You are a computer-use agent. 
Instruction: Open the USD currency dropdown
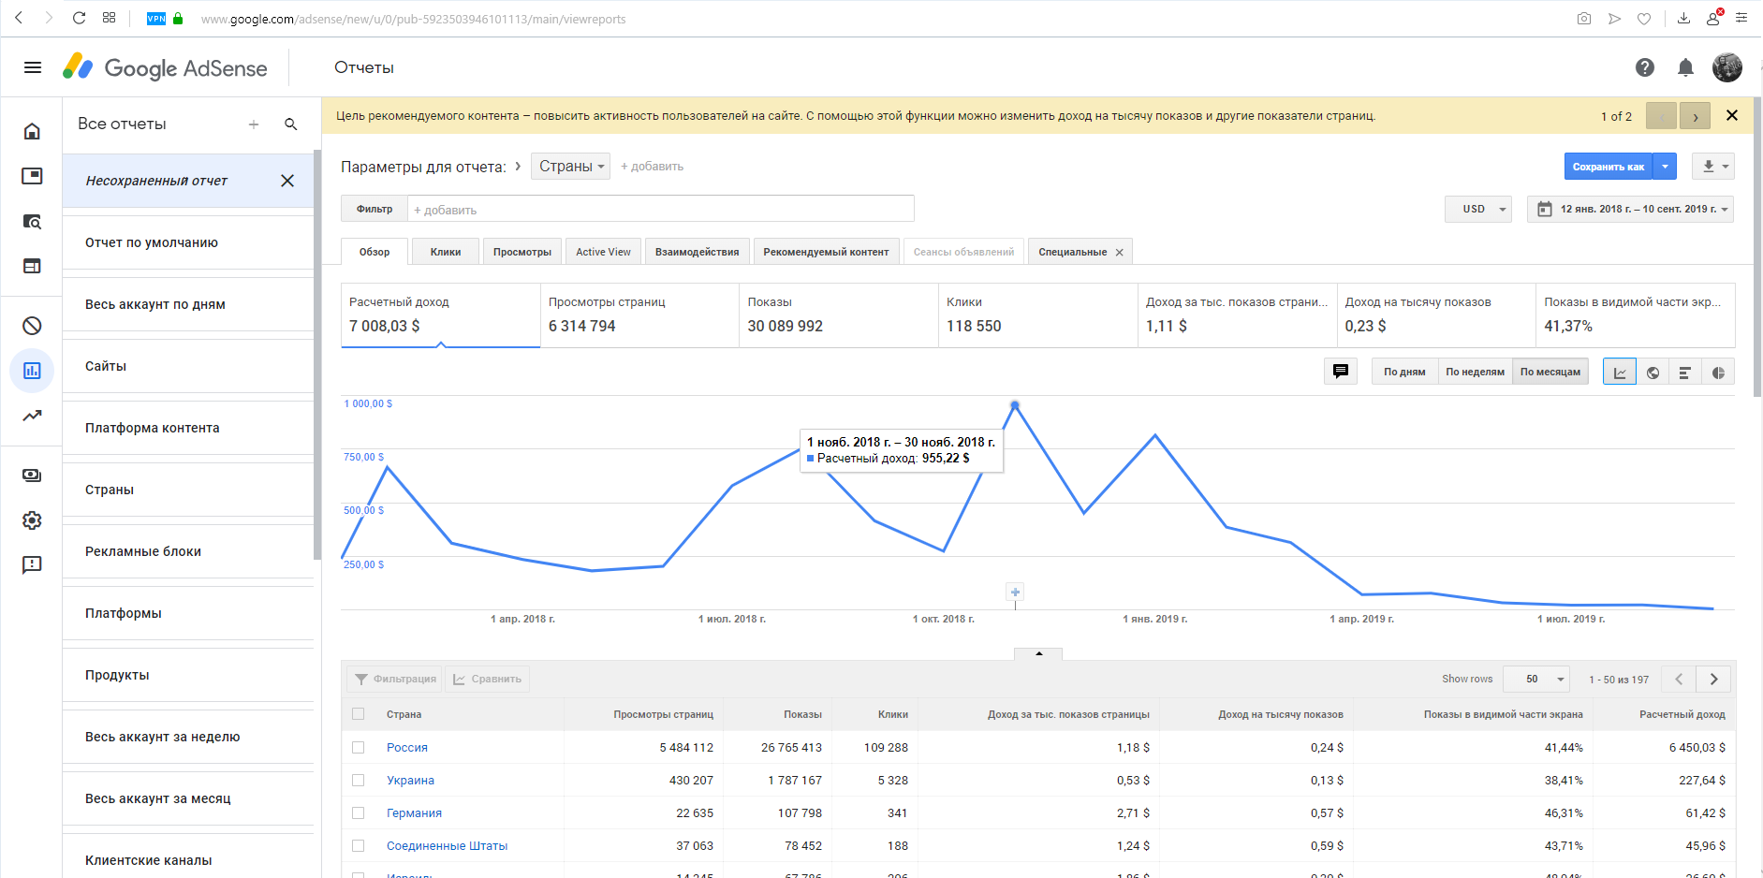click(x=1478, y=209)
